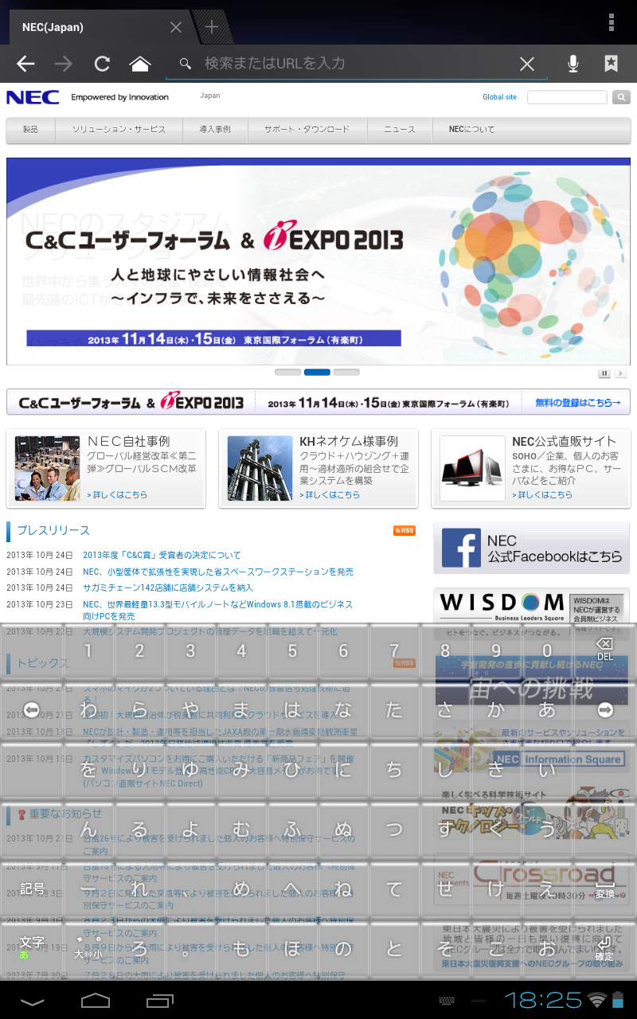Toggle the 文字 input mode key
Image resolution: width=637 pixels, height=1019 pixels.
click(x=32, y=947)
